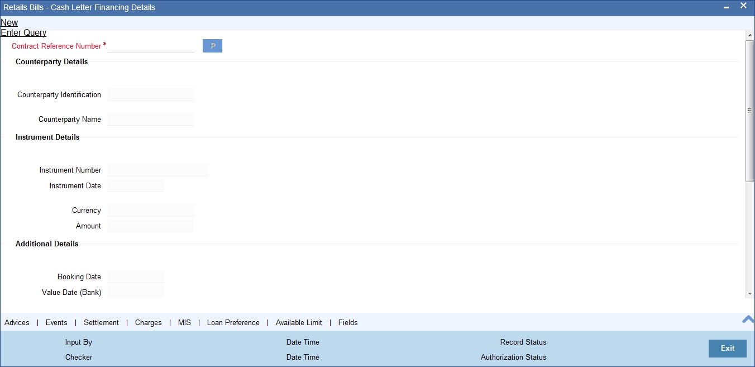Collapse the footer with the up chevron
This screenshot has width=755, height=367.
(x=748, y=320)
